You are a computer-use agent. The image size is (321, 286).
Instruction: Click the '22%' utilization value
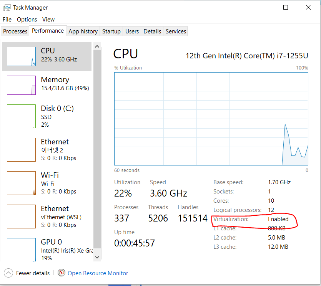[x=123, y=193]
